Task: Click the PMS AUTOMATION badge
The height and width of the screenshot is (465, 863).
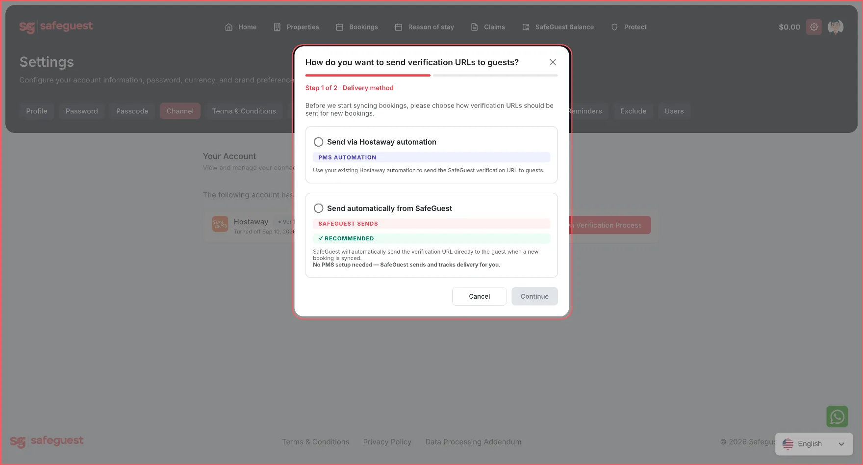Action: tap(431, 157)
